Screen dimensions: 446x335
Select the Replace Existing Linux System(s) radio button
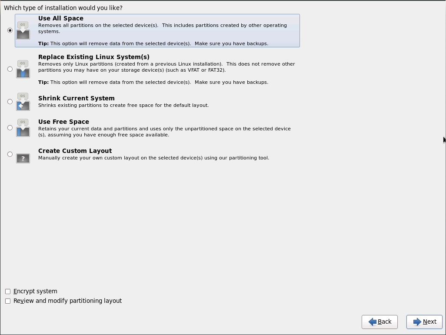10,69
